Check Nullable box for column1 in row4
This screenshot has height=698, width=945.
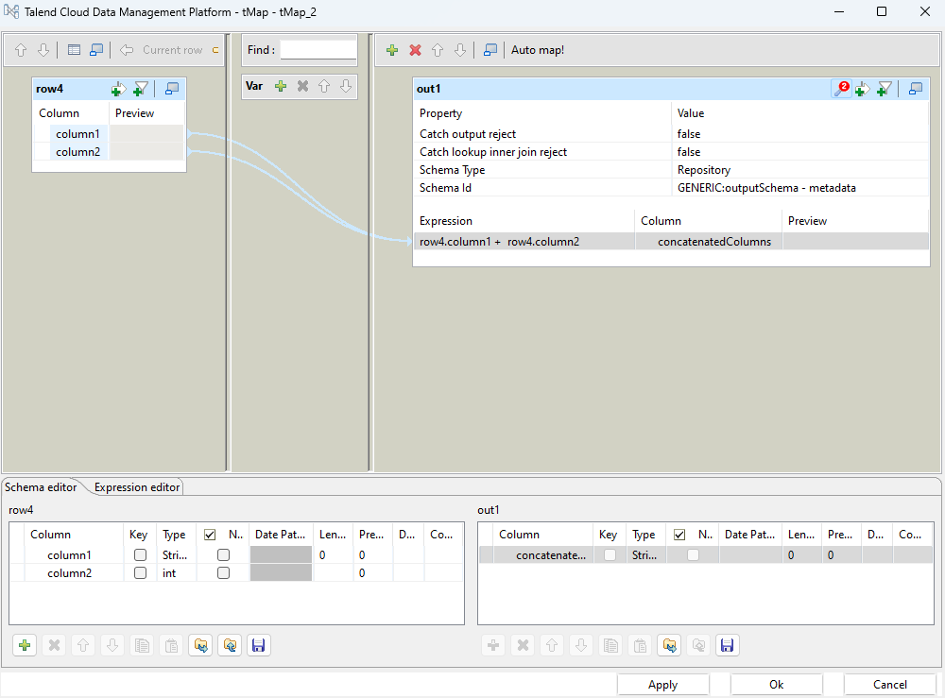point(223,555)
